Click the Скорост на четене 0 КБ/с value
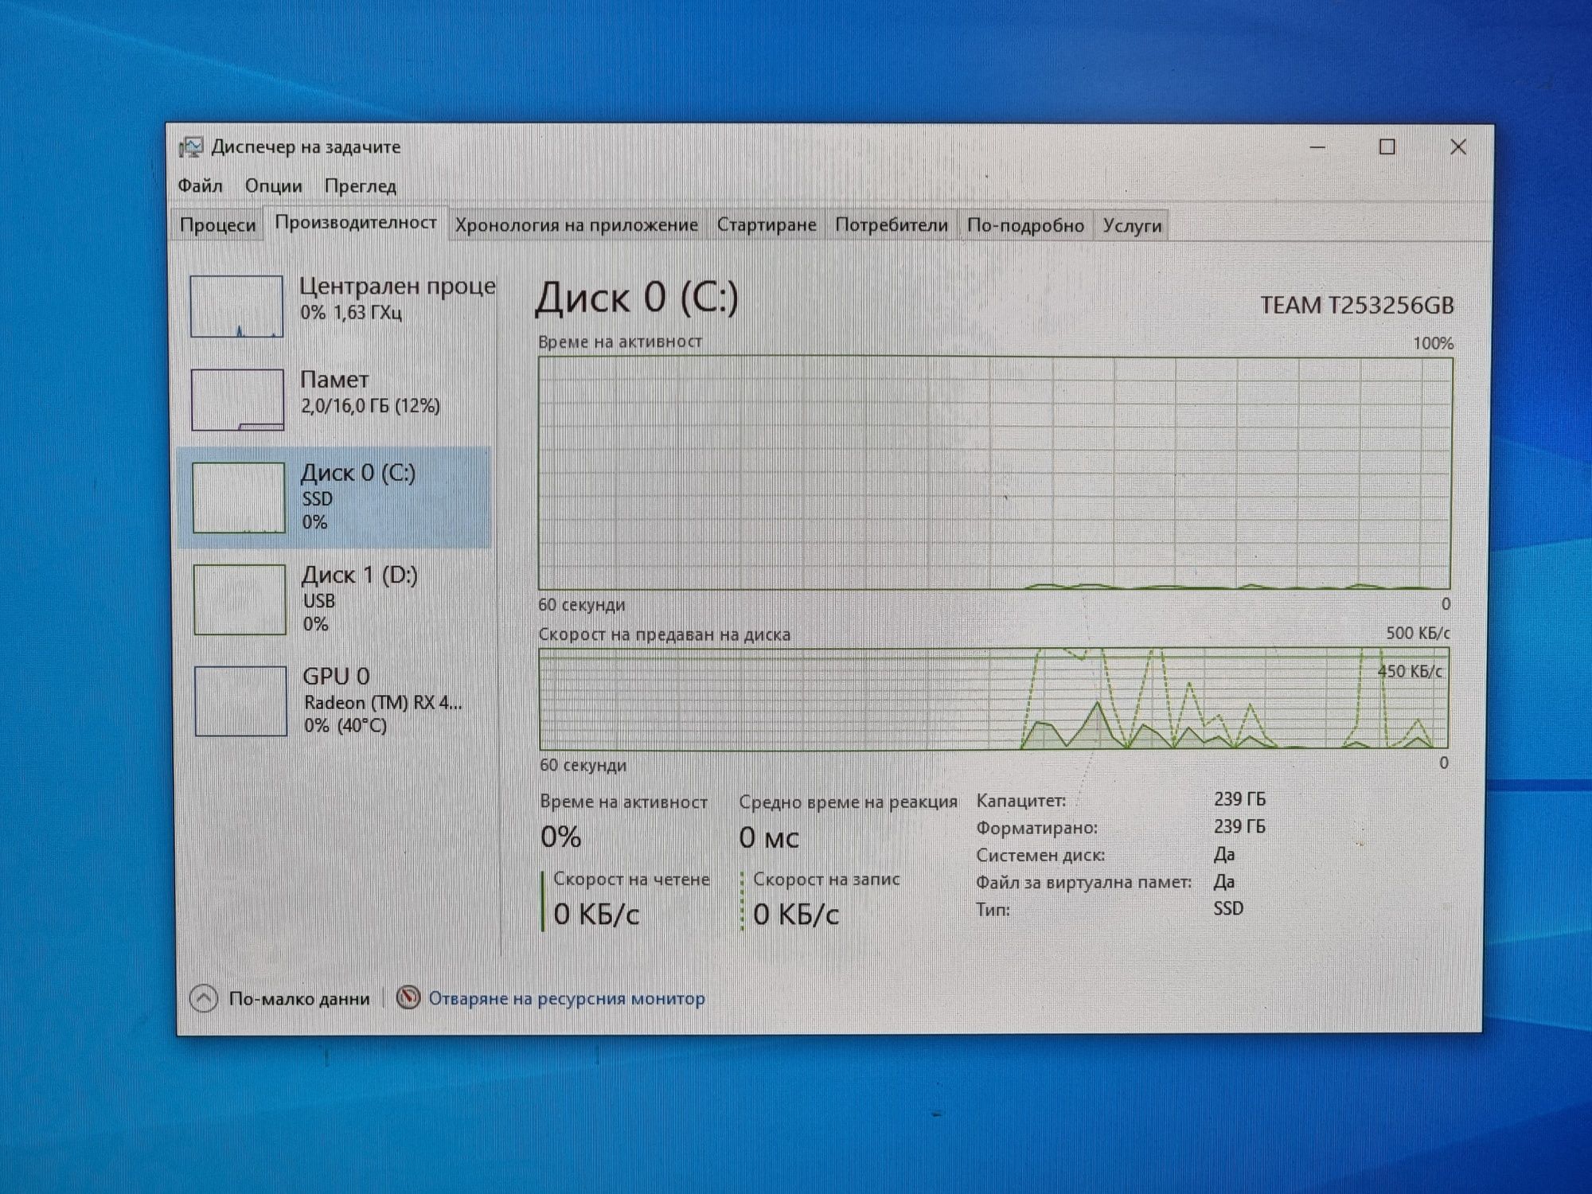The image size is (1592, 1194). (596, 915)
